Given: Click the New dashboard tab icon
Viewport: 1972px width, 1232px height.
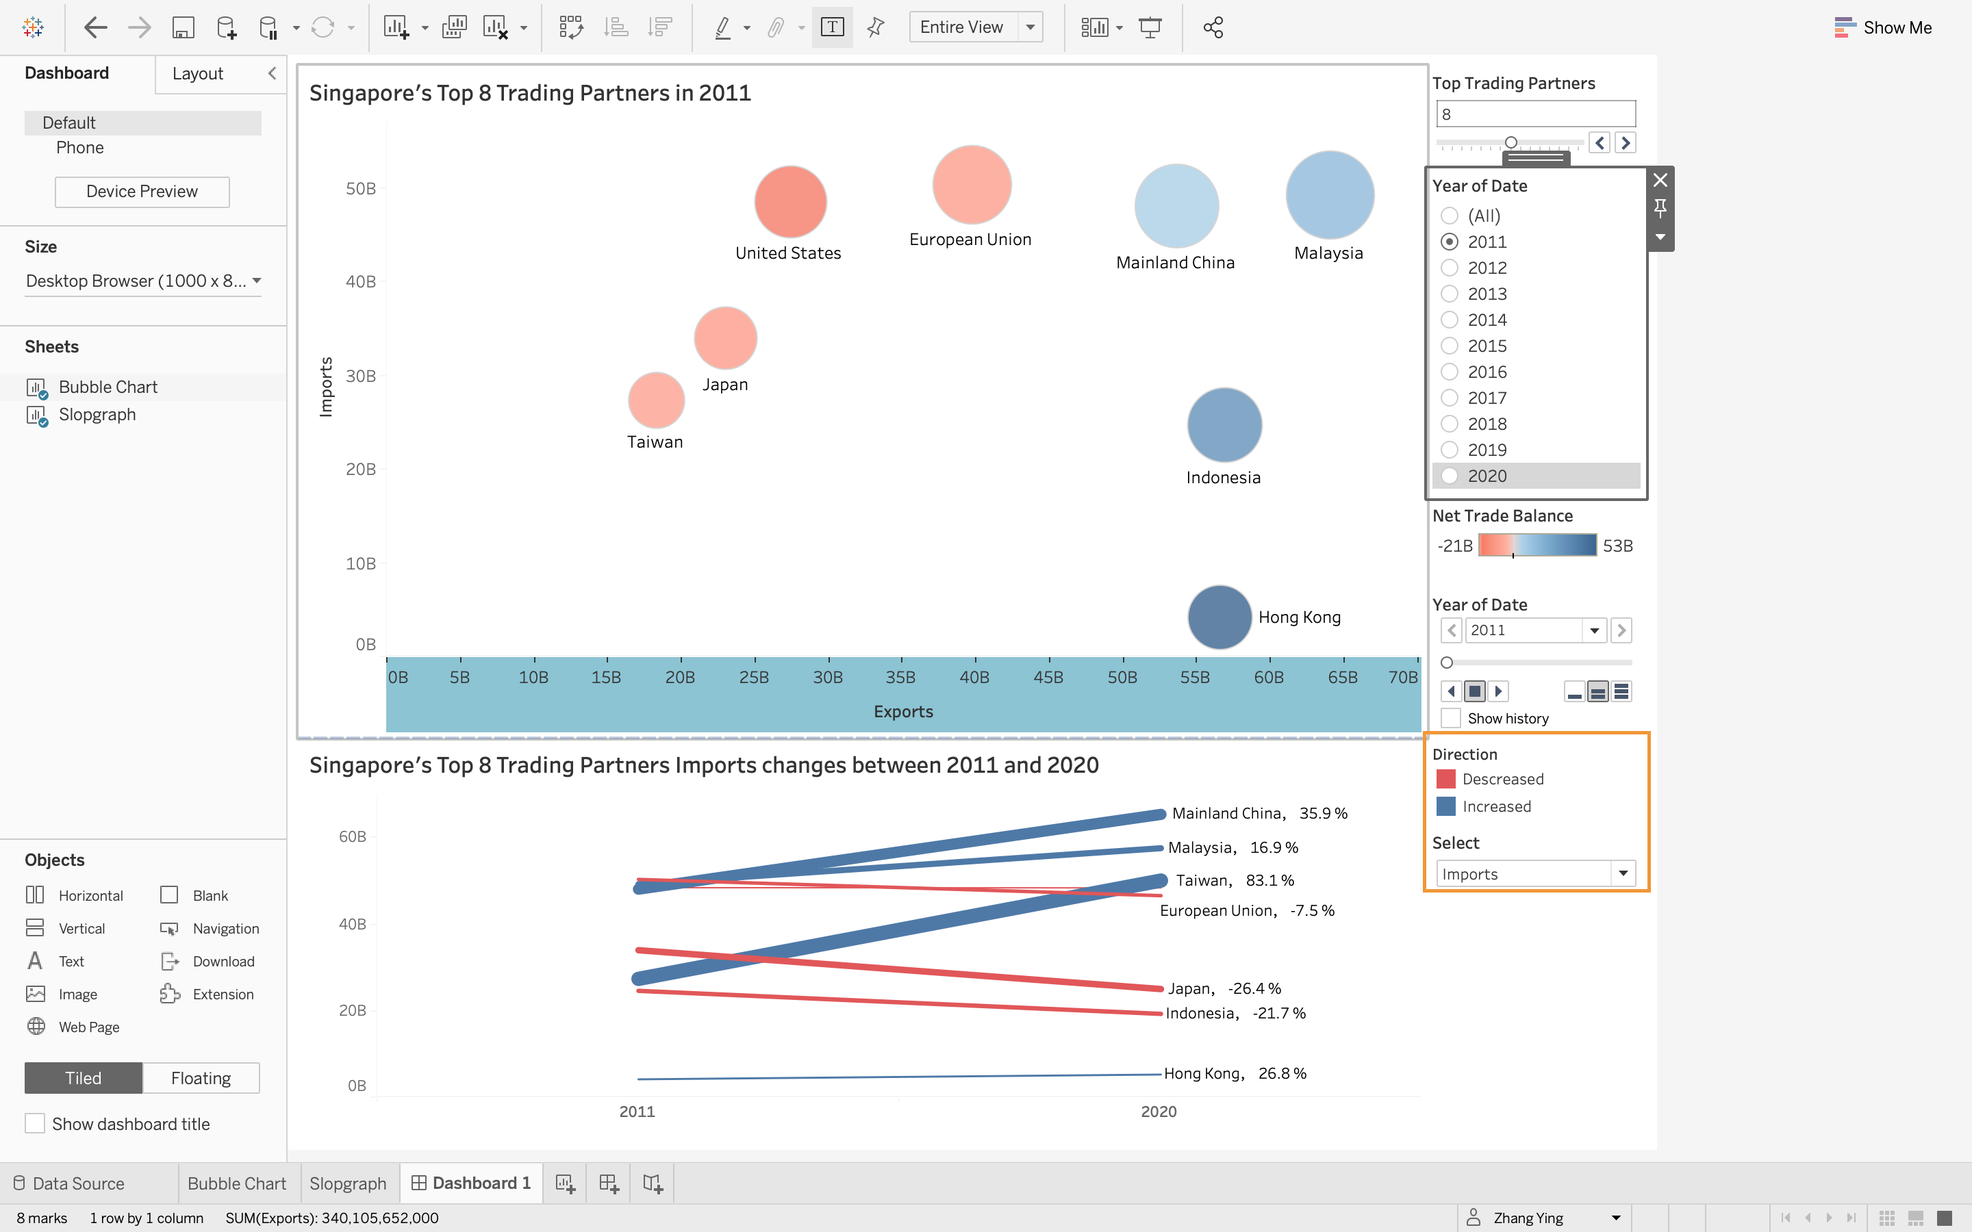Looking at the screenshot, I should 609,1183.
